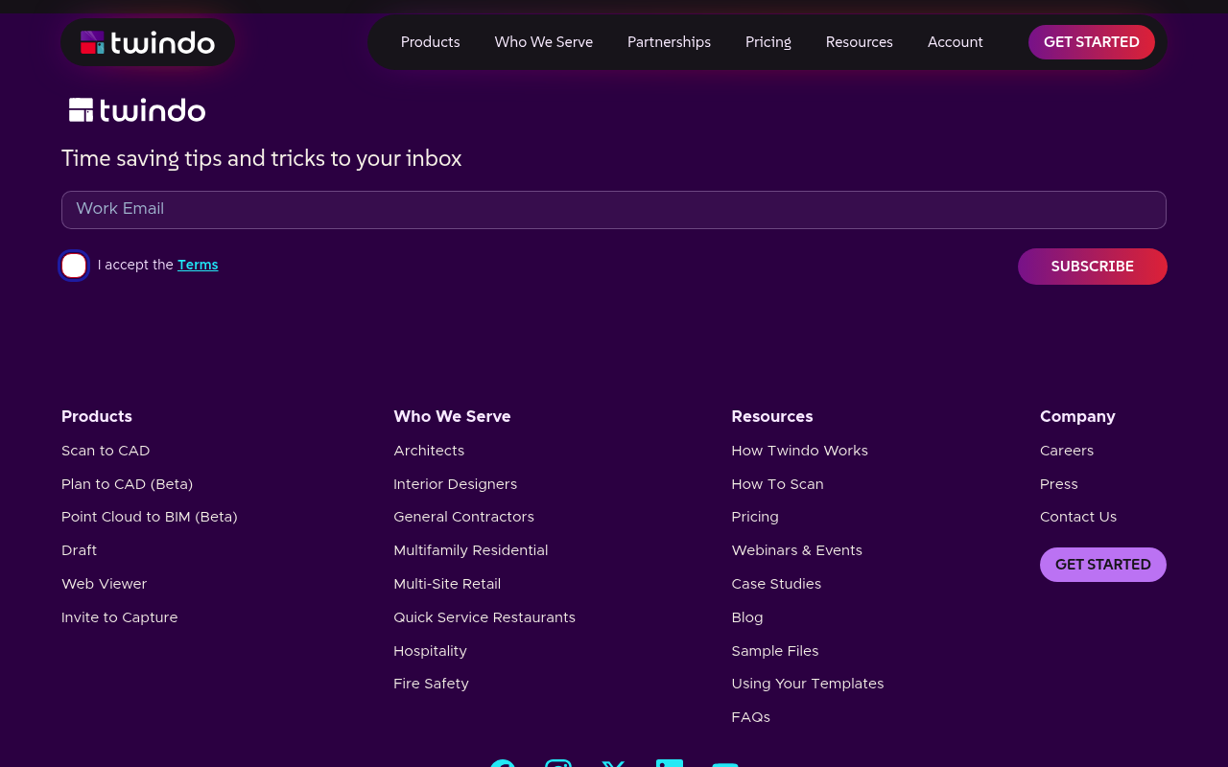1228x767 pixels.
Task: Tick the 'I accept the Terms' checkbox
Action: click(x=74, y=266)
